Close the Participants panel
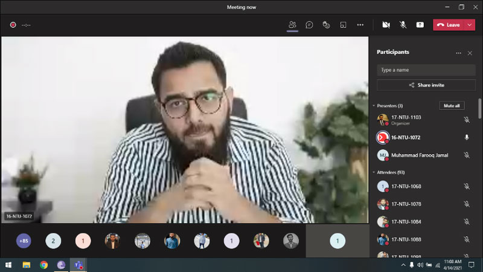Screen dimensions: 483x272 click(x=470, y=53)
